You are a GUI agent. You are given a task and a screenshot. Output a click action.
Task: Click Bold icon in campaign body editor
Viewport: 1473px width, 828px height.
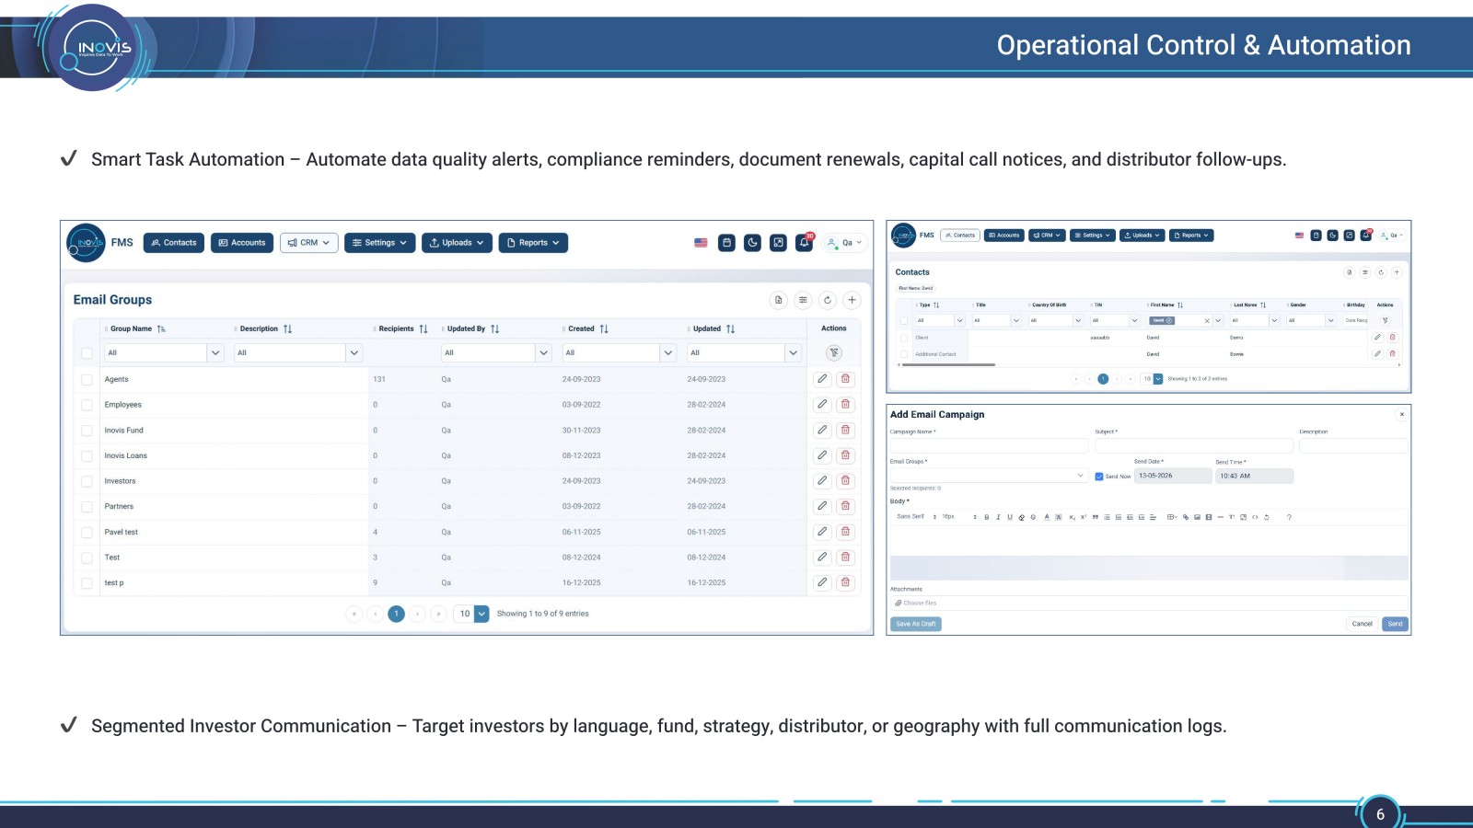(986, 517)
